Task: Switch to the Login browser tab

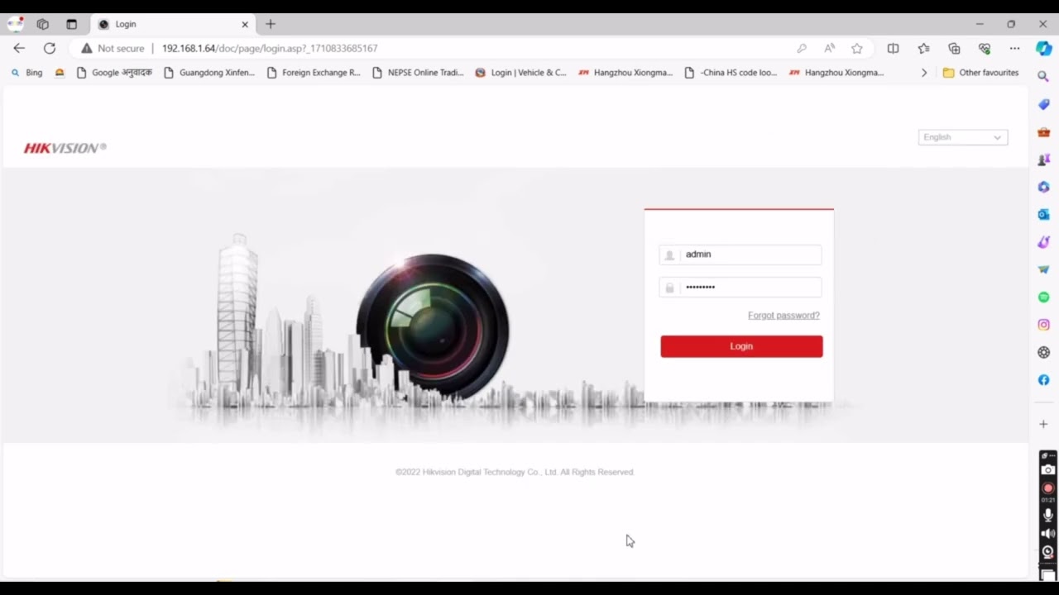Action: (x=174, y=24)
